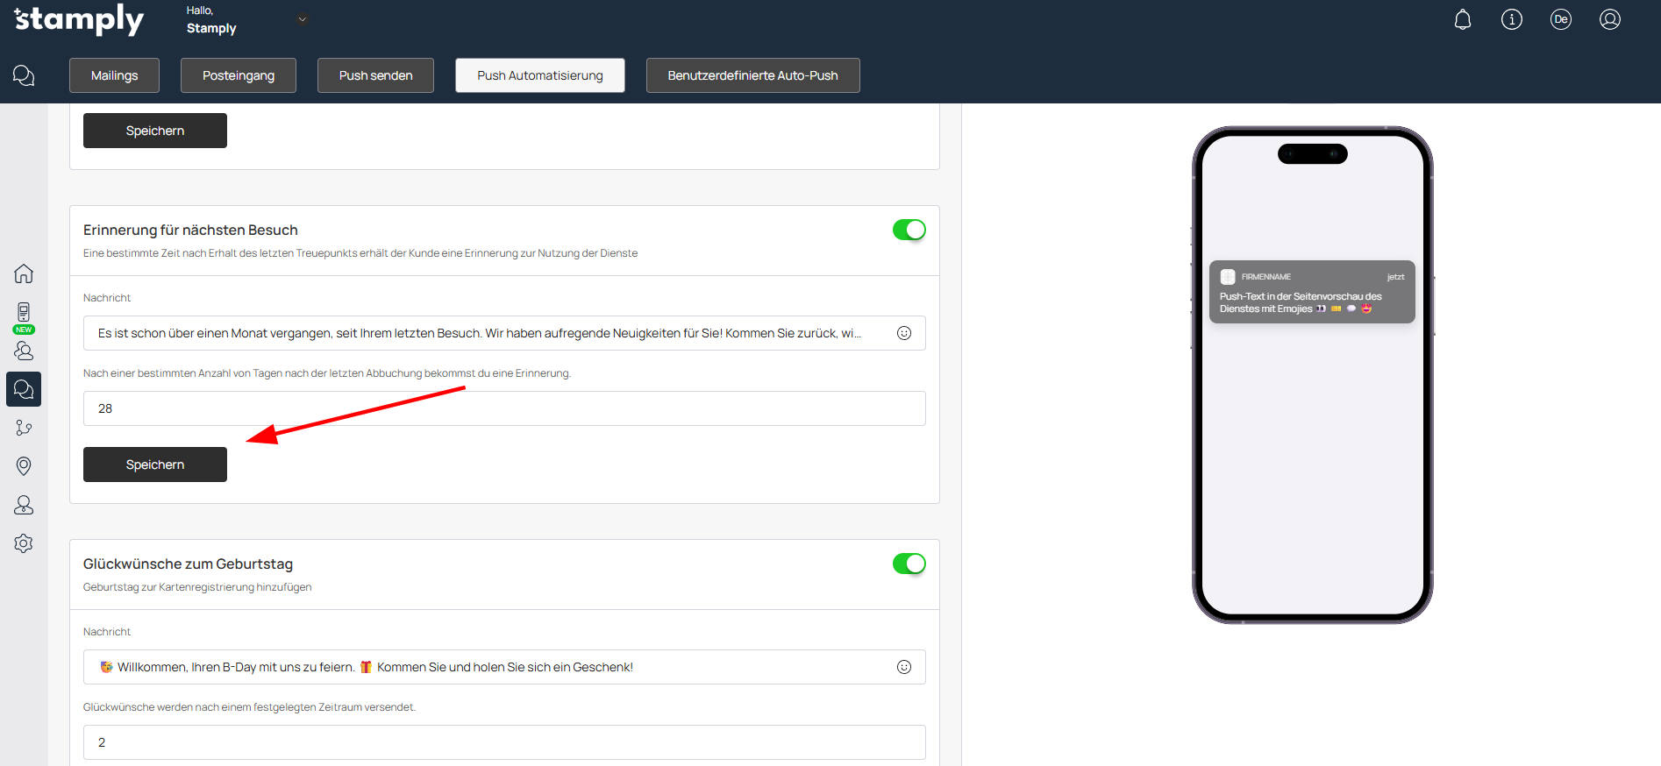Open the info icon in header
The image size is (1661, 766).
point(1512,19)
